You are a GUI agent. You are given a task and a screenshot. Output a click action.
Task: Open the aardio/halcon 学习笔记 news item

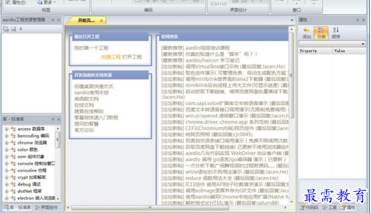pyautogui.click(x=200, y=60)
